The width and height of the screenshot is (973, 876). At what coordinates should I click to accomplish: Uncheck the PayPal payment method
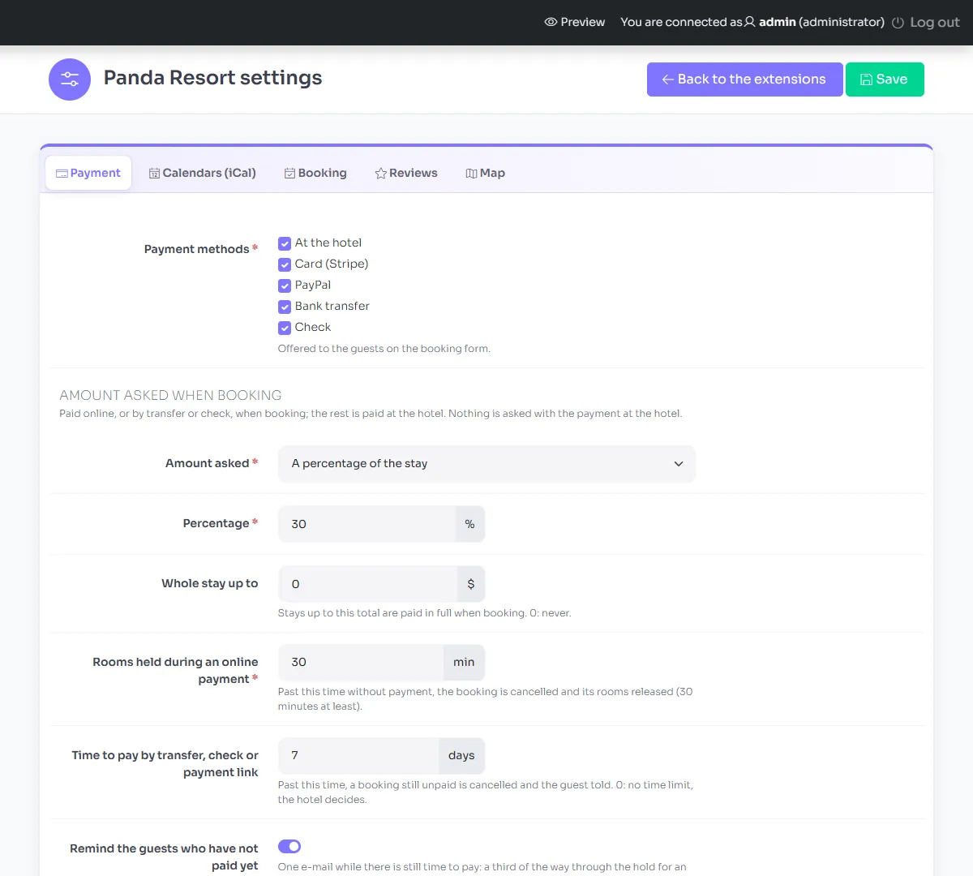click(285, 286)
